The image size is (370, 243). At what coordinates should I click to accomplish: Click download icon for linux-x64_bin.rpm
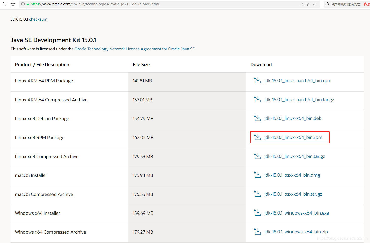[x=257, y=137]
